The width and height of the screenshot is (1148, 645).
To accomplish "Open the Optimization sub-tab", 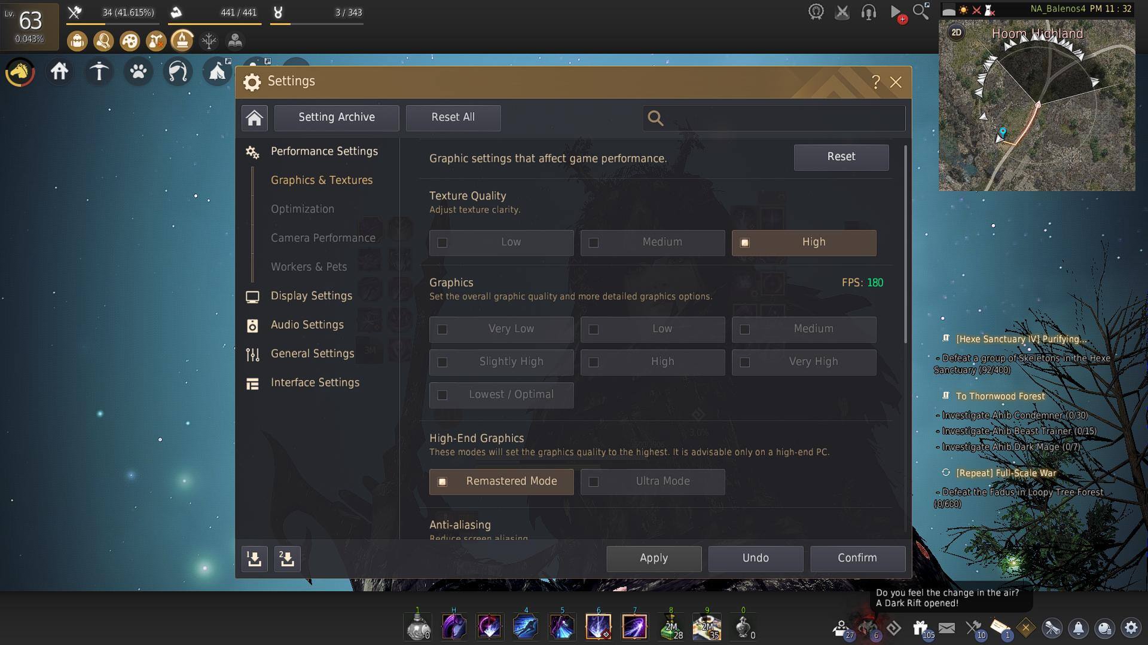I will [x=302, y=209].
